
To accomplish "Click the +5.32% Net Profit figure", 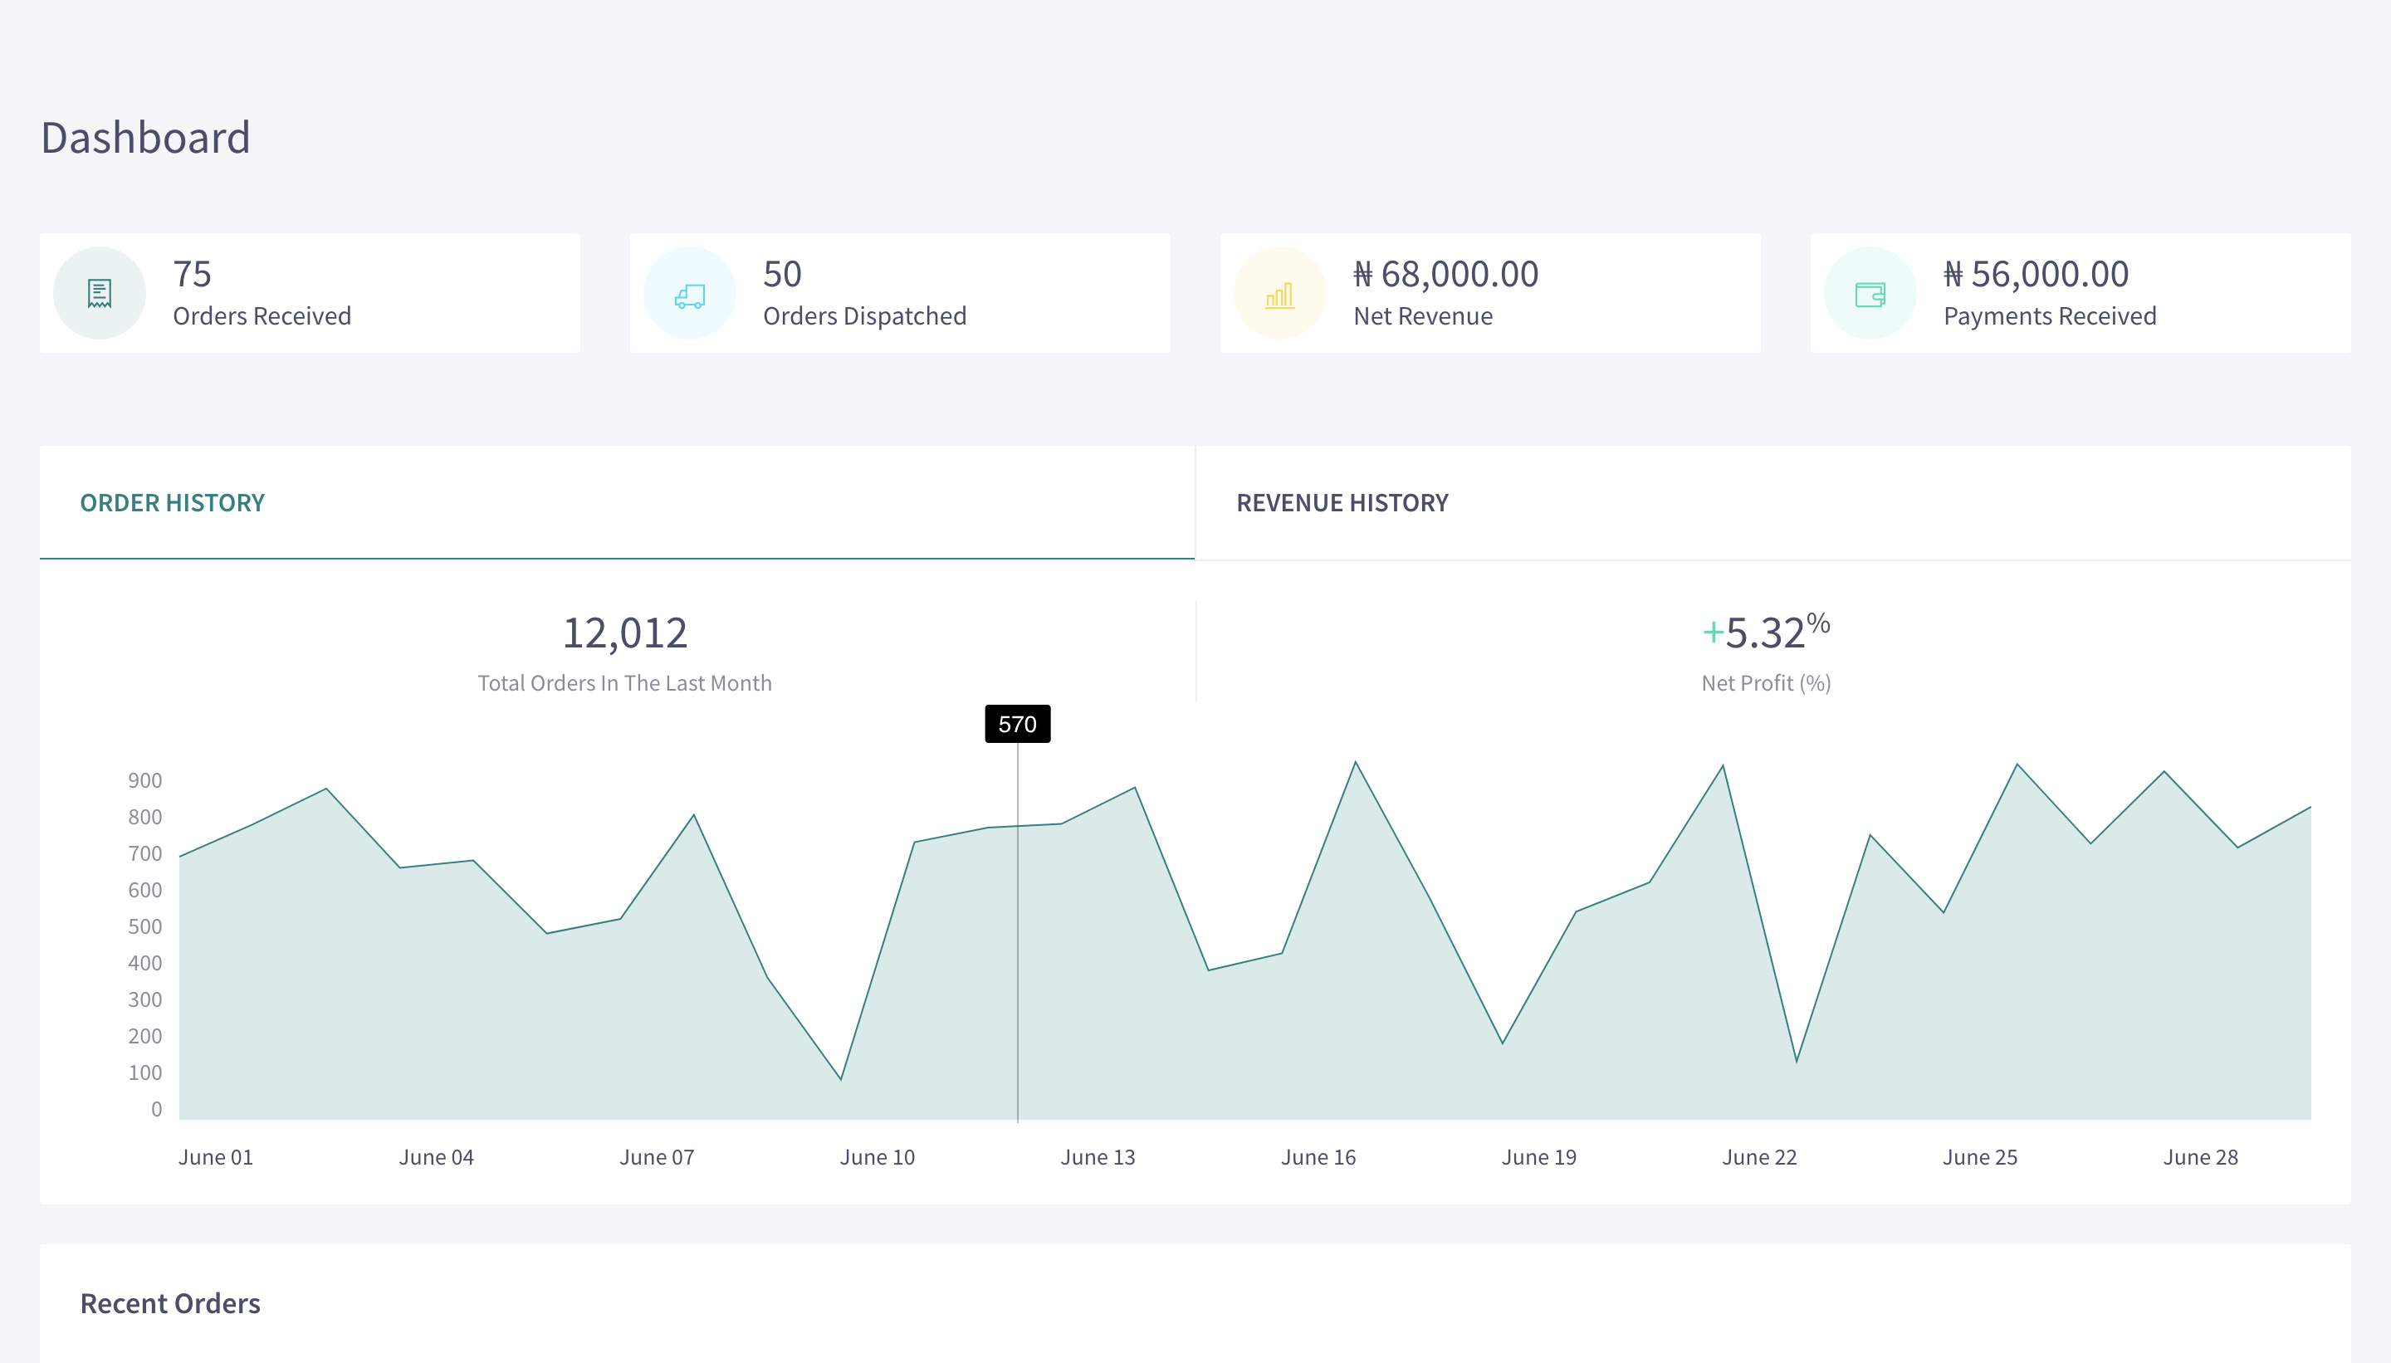I will (1766, 632).
